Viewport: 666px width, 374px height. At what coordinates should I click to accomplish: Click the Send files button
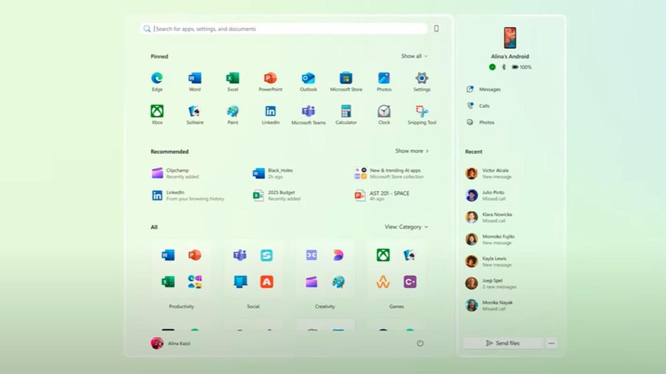(503, 343)
